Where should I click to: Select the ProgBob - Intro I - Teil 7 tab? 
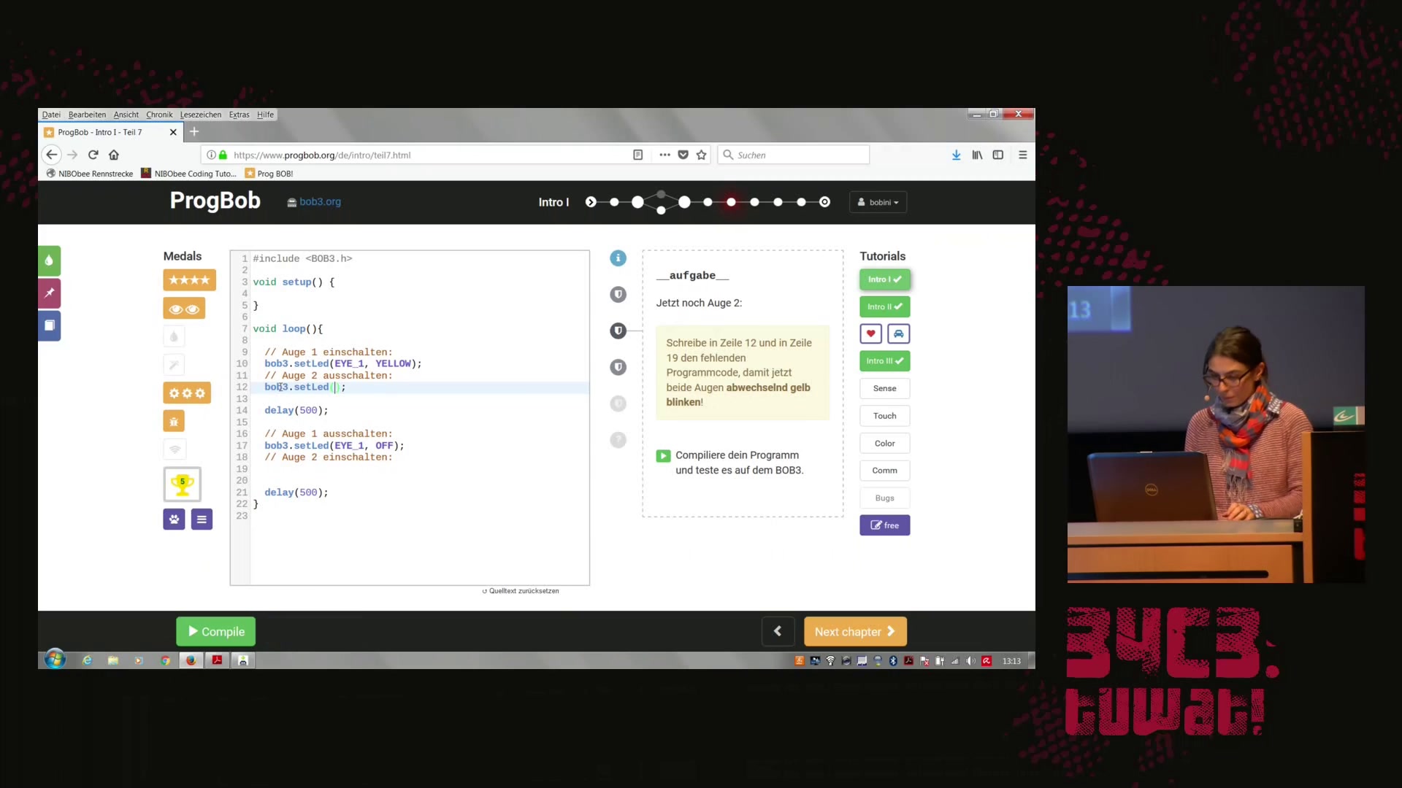pos(110,132)
